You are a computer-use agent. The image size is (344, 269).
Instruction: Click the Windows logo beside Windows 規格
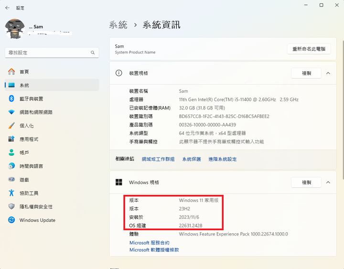(x=118, y=182)
